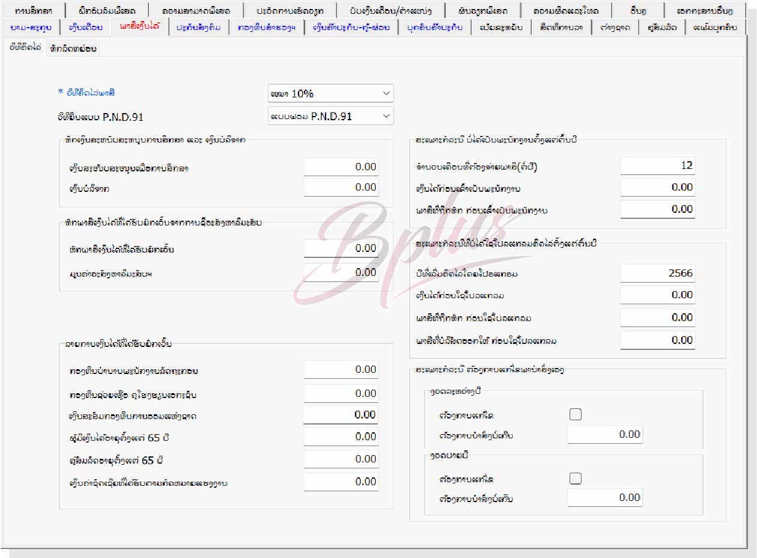
Task: Click the first 0.00 amount field on the left
Action: click(x=341, y=166)
